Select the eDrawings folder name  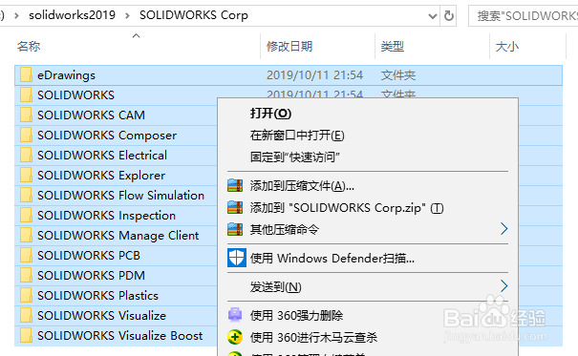[x=66, y=75]
